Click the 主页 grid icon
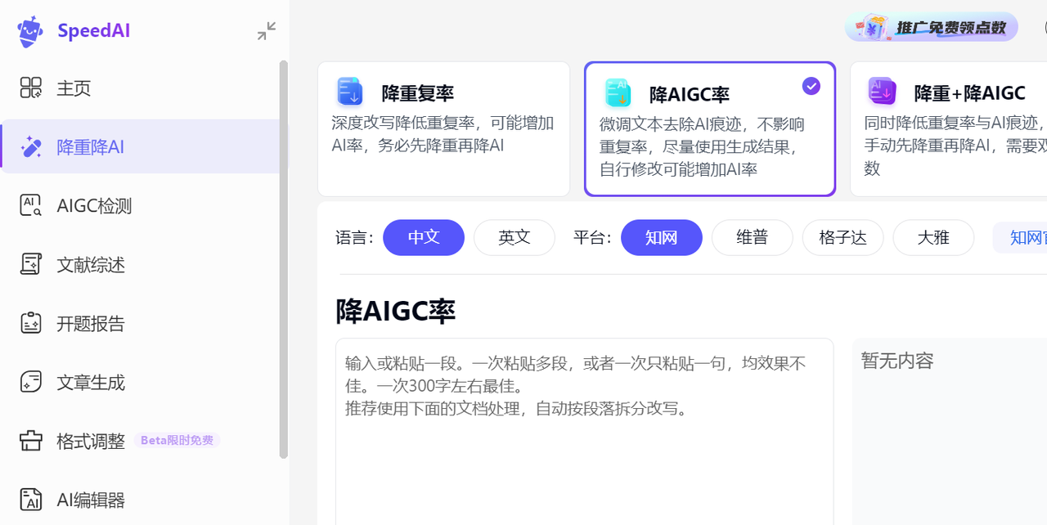The height and width of the screenshot is (525, 1047). point(31,87)
